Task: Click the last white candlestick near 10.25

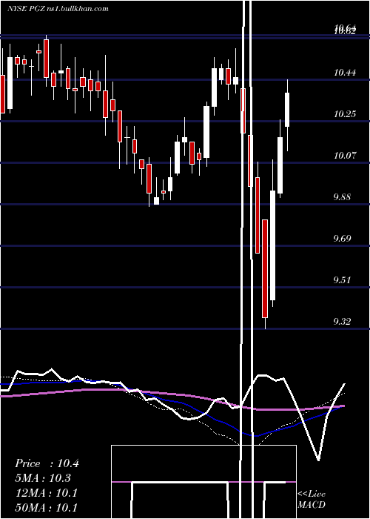Action: pos(287,110)
